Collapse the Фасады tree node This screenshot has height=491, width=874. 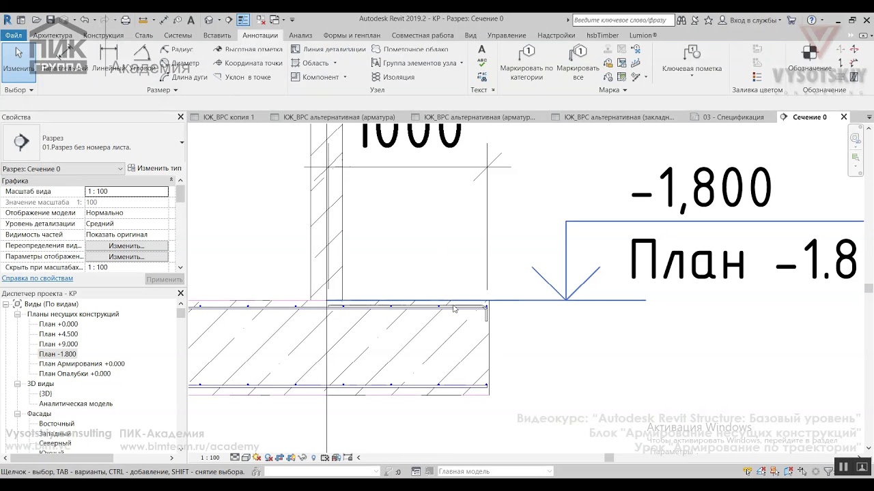(18, 413)
